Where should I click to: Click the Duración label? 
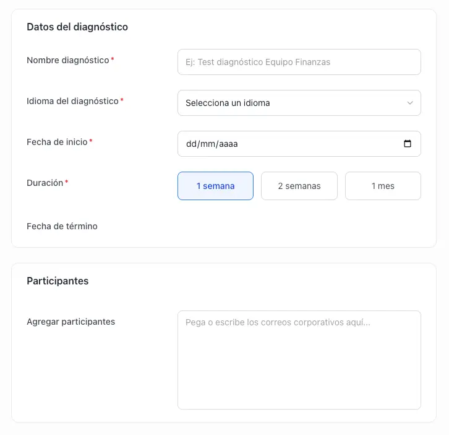click(x=45, y=183)
